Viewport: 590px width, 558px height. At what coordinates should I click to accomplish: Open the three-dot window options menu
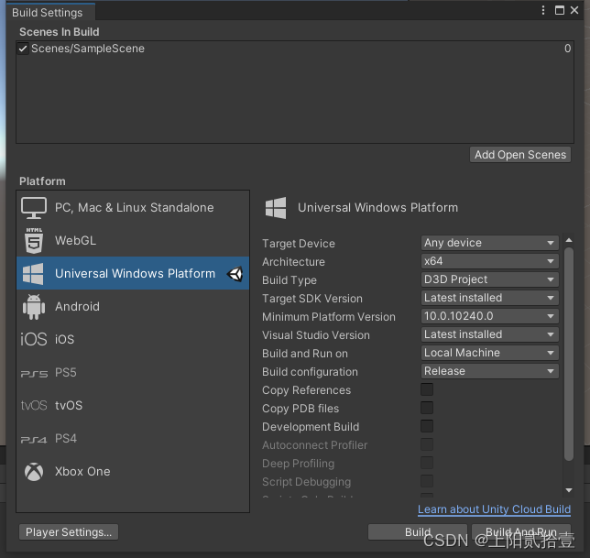[543, 10]
